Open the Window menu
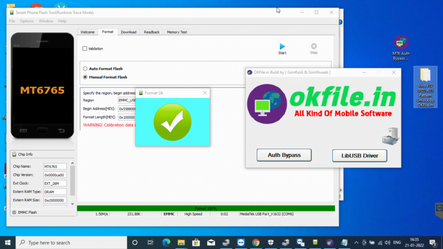443x249 pixels. [46, 21]
